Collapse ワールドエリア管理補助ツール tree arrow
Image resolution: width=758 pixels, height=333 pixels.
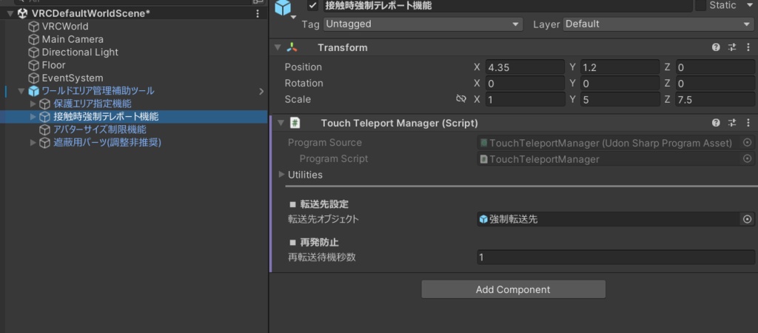(x=21, y=91)
